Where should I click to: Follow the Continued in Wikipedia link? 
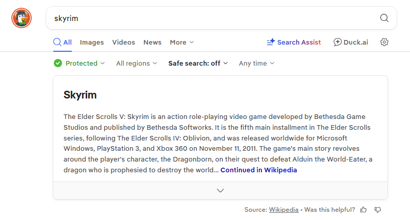coord(259,170)
